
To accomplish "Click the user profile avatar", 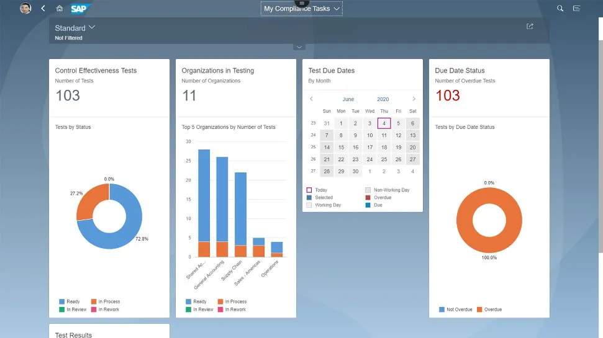I will 25,8.
